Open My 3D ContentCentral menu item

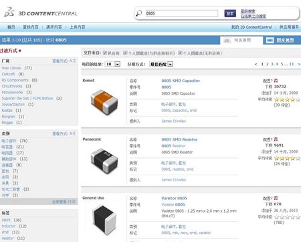252,27
